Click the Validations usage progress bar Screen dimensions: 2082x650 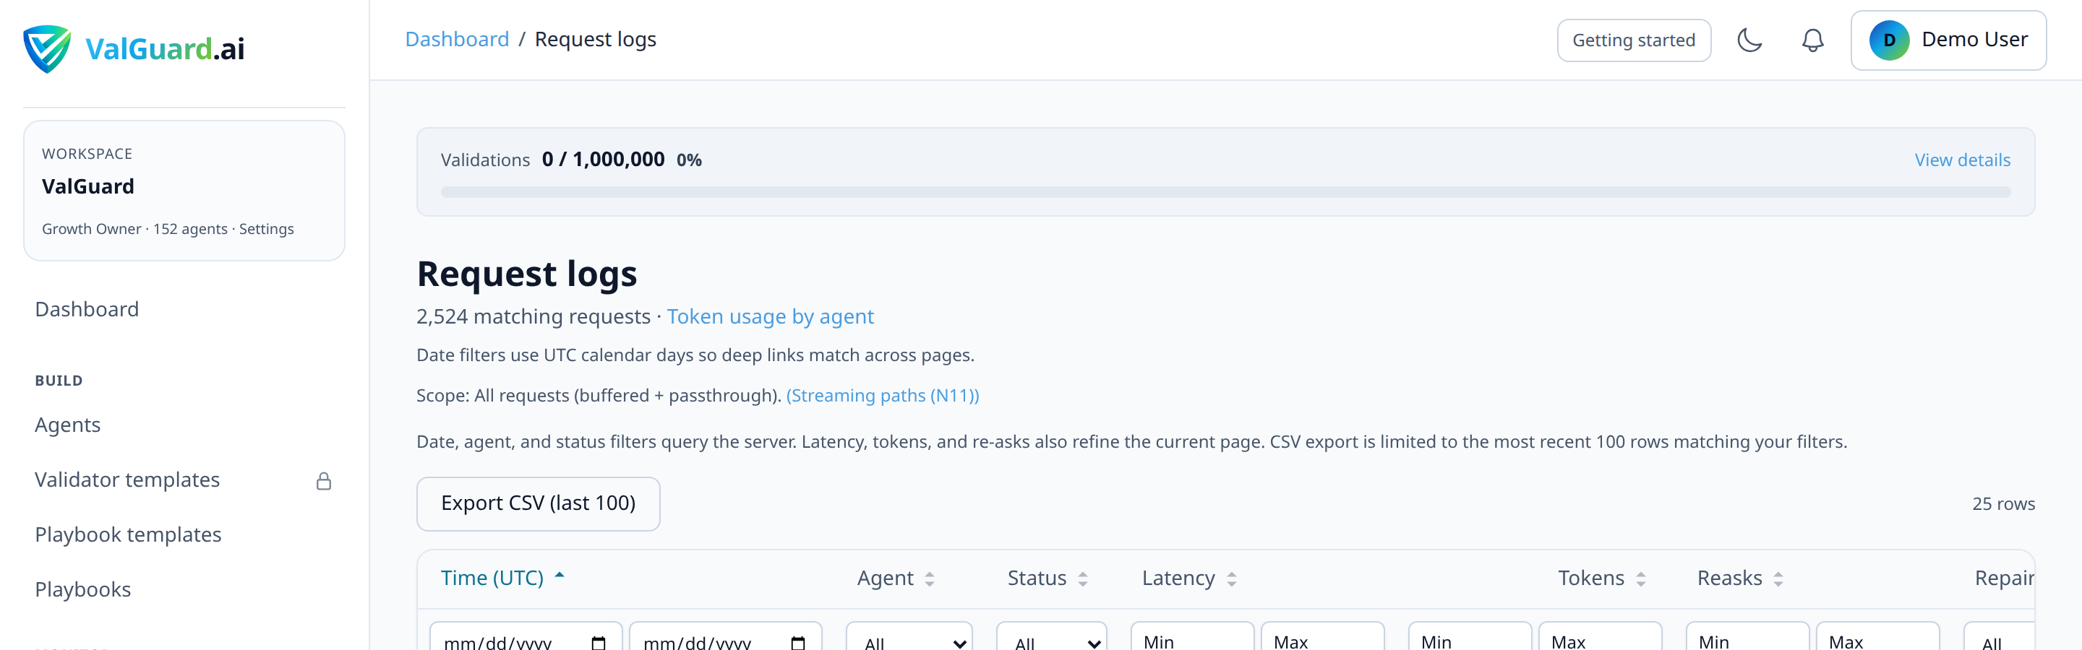pyautogui.click(x=1225, y=192)
